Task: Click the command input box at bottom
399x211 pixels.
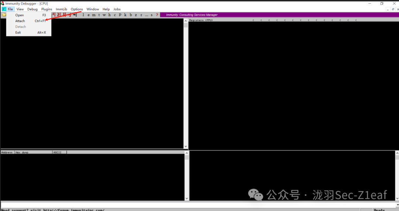Action: tap(198, 205)
